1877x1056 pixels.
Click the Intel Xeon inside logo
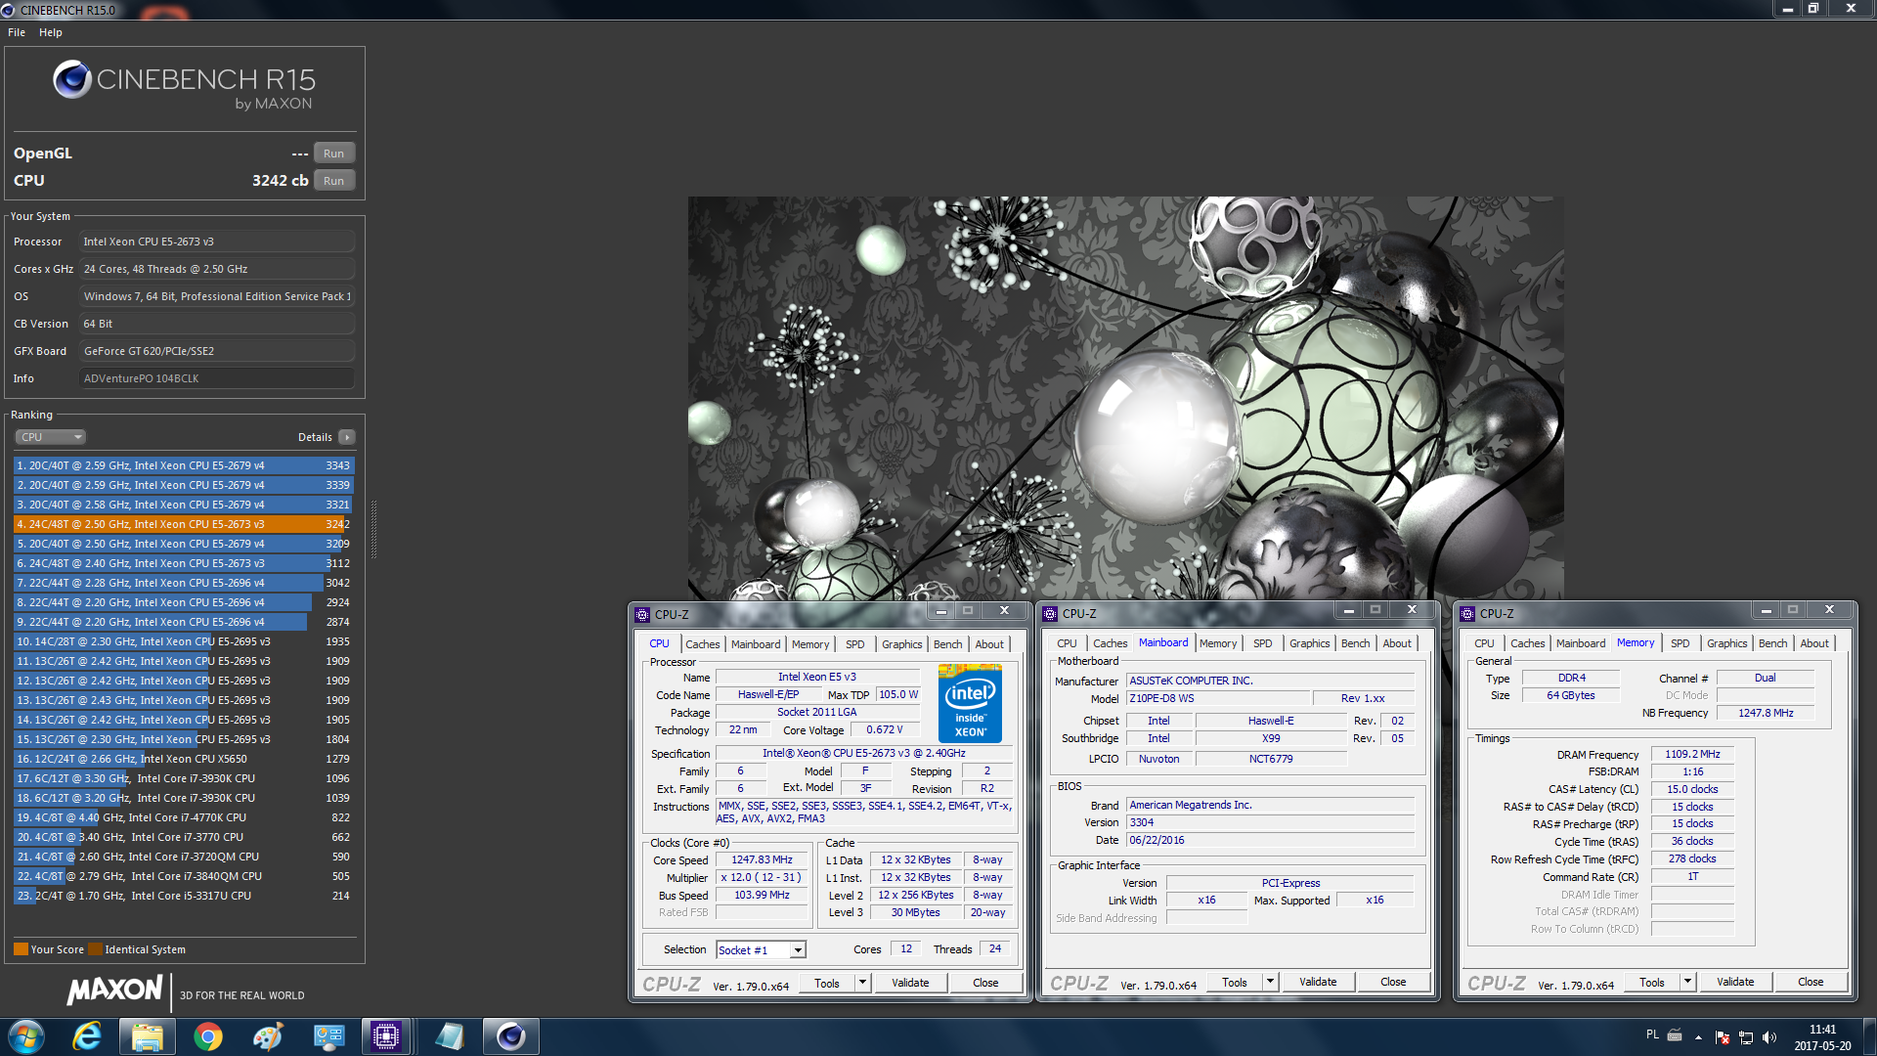[970, 703]
